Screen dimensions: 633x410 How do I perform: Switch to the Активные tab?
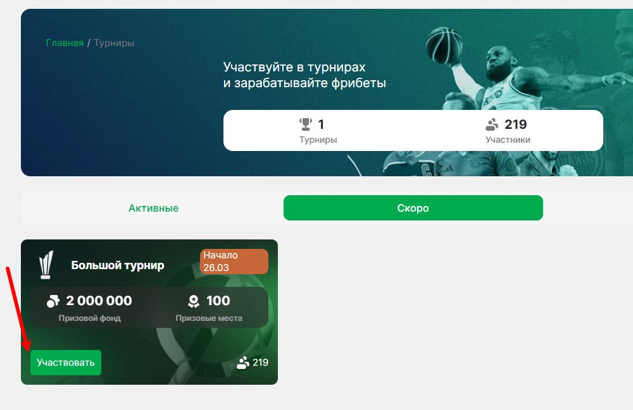(x=153, y=208)
